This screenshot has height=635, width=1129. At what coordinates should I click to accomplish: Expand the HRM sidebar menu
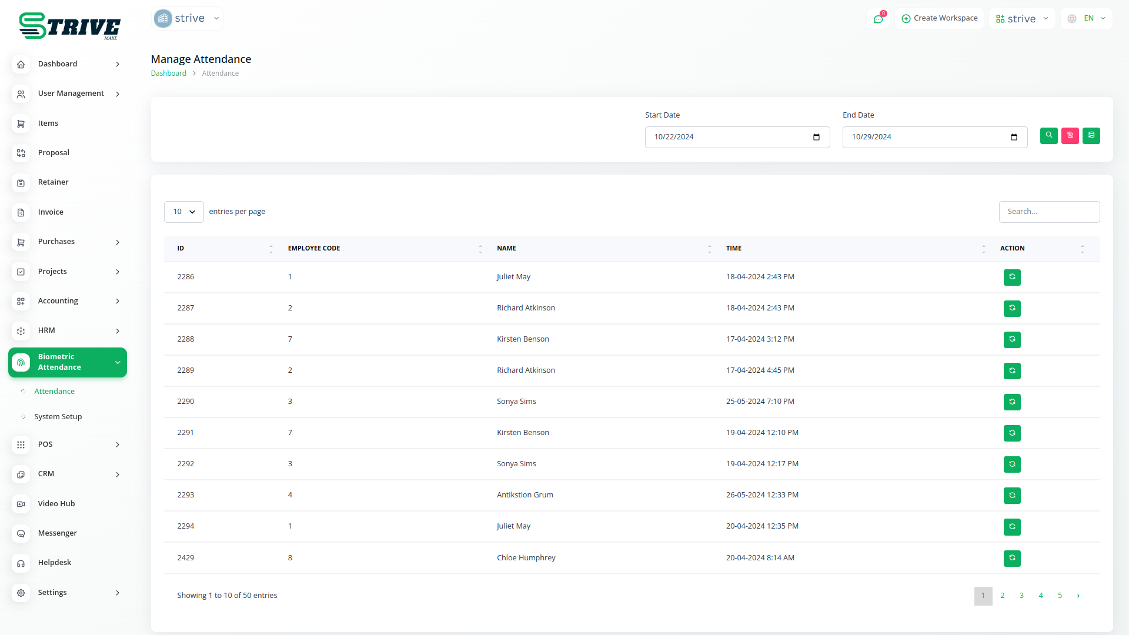click(68, 330)
